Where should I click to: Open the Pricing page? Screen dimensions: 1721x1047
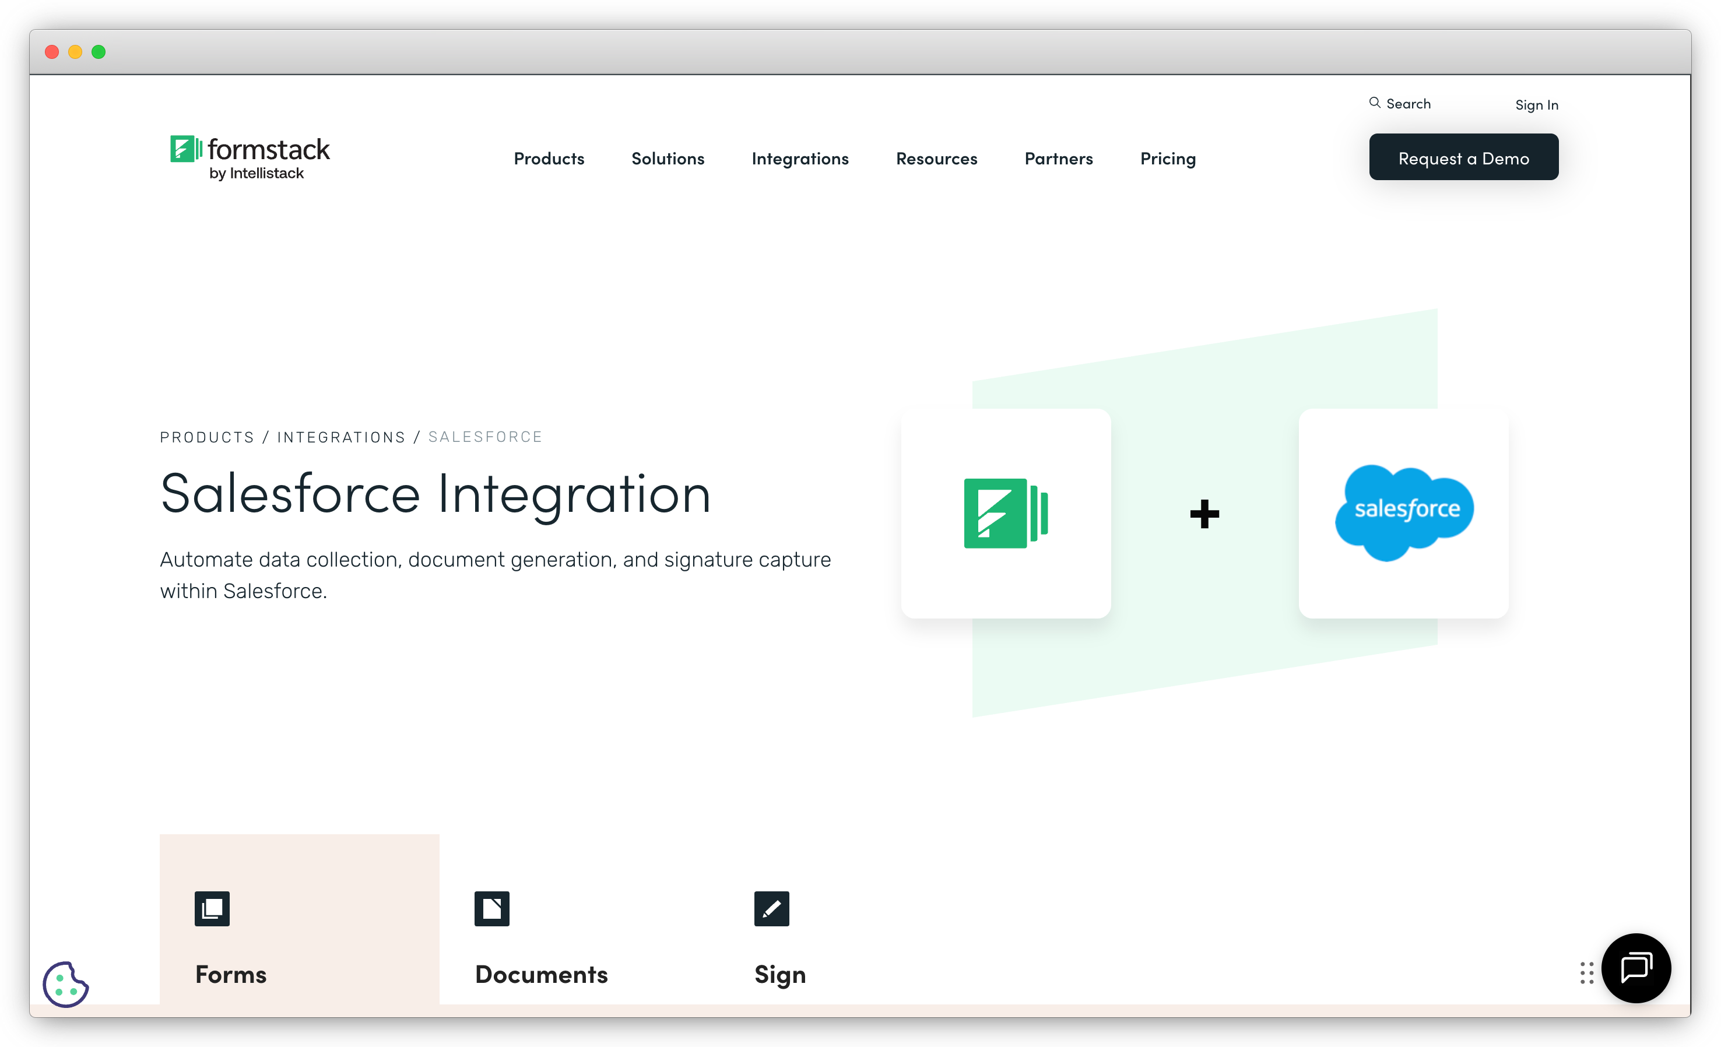point(1167,159)
